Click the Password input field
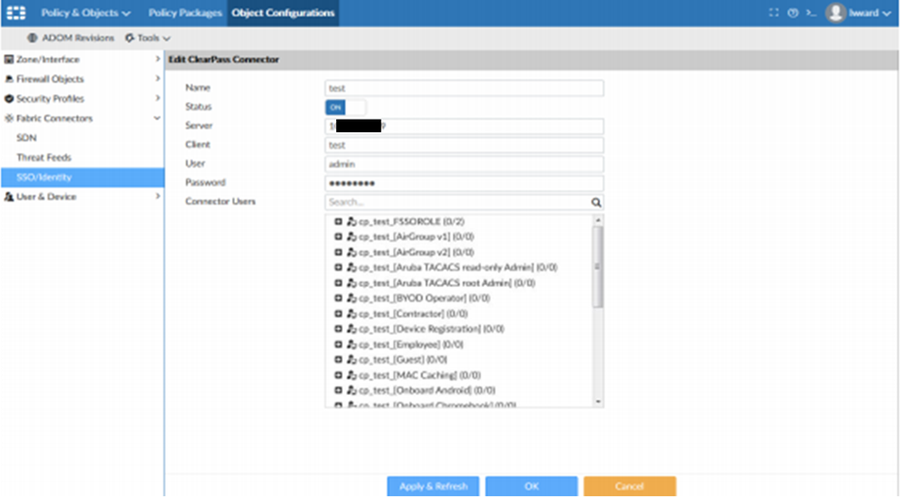This screenshot has width=900, height=500. tap(464, 184)
